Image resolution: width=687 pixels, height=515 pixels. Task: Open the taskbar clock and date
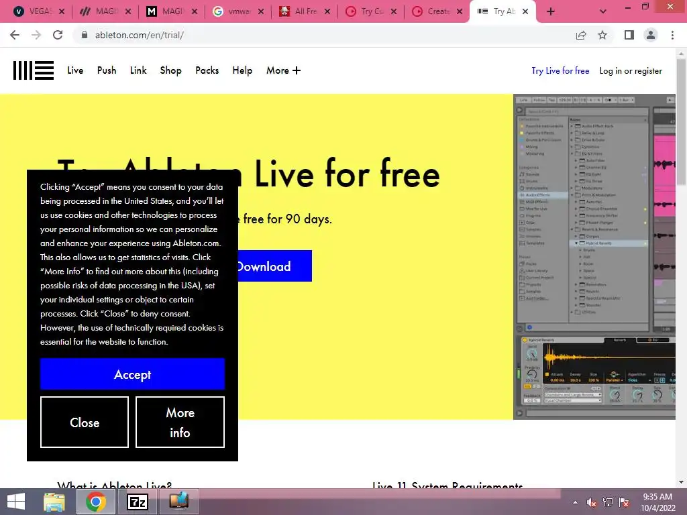coord(657,502)
